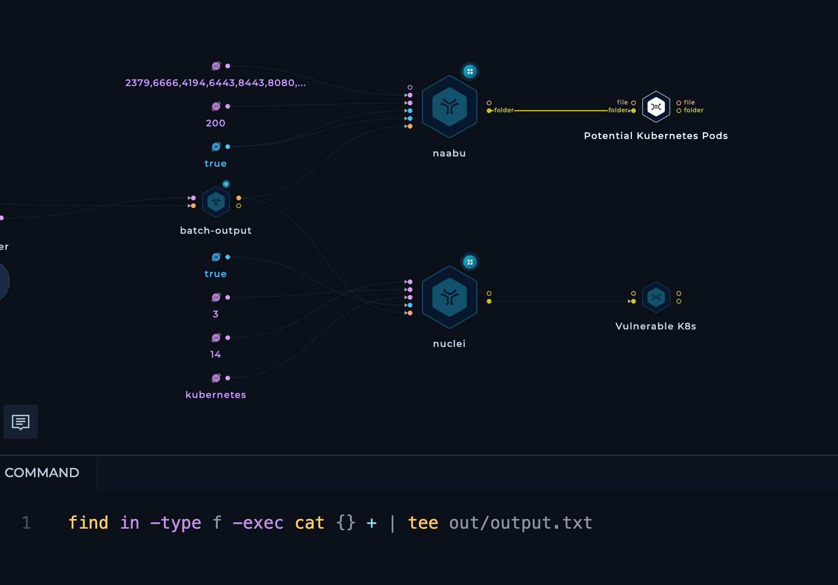Click the 200 parameter node icon
The image size is (838, 585).
[216, 106]
